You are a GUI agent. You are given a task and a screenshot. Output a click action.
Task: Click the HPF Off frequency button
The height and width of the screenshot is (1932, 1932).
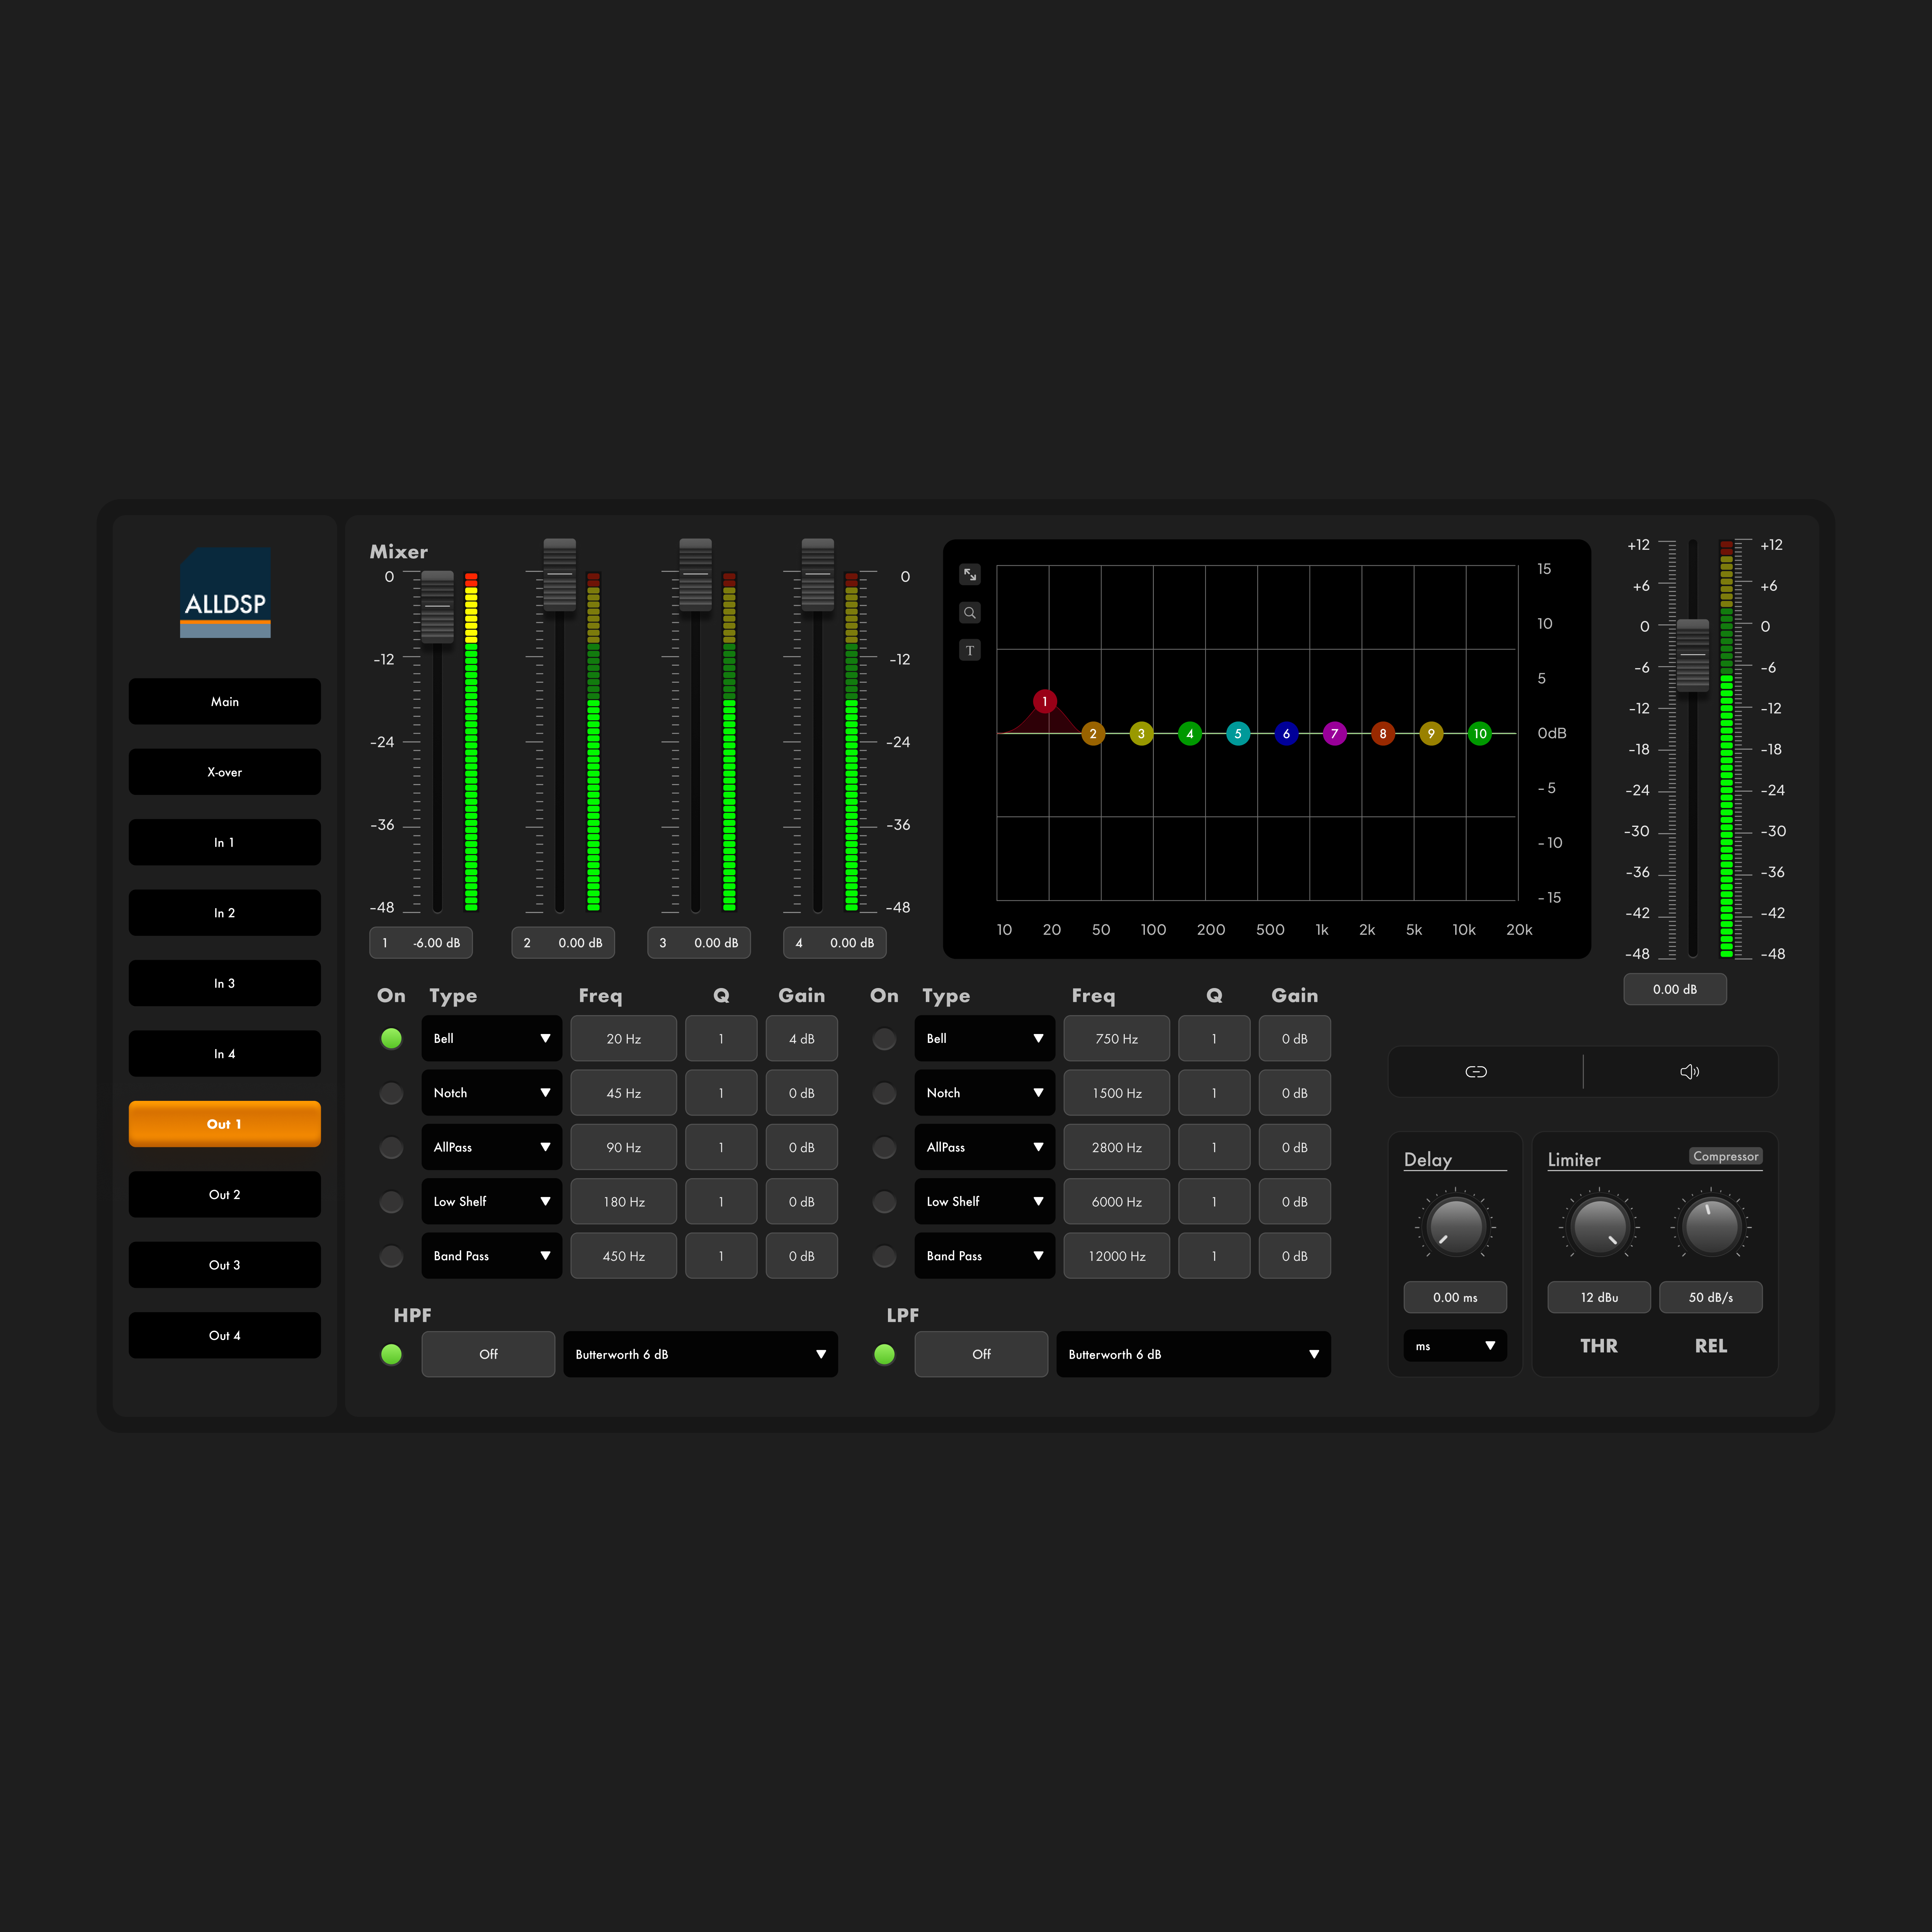pyautogui.click(x=488, y=1354)
